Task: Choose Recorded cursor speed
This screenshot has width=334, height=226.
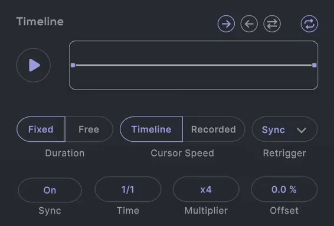Action: 214,129
